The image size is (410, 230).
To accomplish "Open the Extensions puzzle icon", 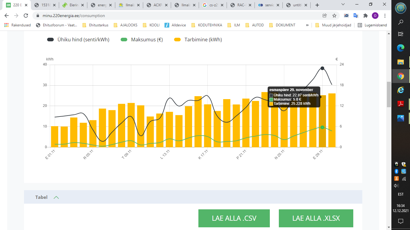I will [x=365, y=16].
